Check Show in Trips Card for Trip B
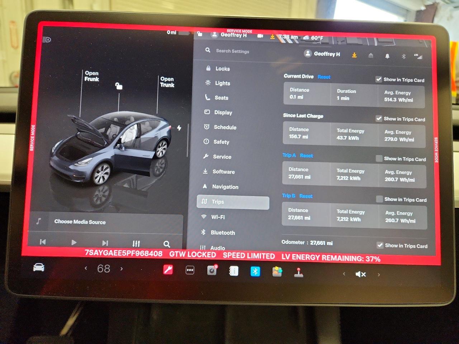 (x=379, y=199)
